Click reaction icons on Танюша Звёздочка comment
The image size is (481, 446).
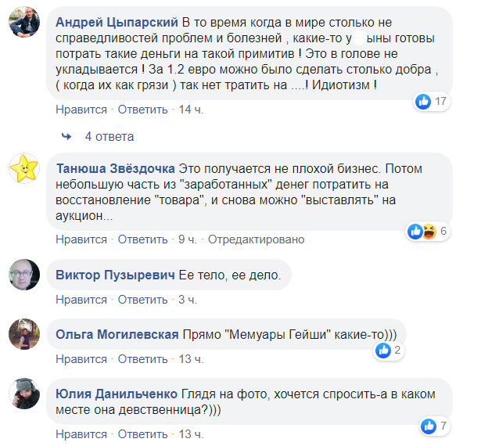[x=422, y=231]
